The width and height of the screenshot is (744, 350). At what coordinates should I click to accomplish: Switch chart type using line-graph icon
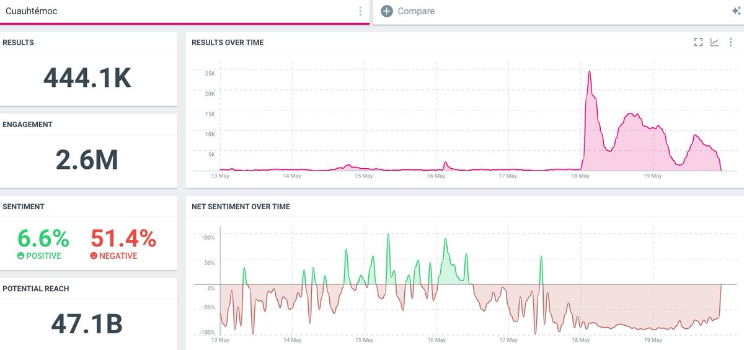(715, 42)
